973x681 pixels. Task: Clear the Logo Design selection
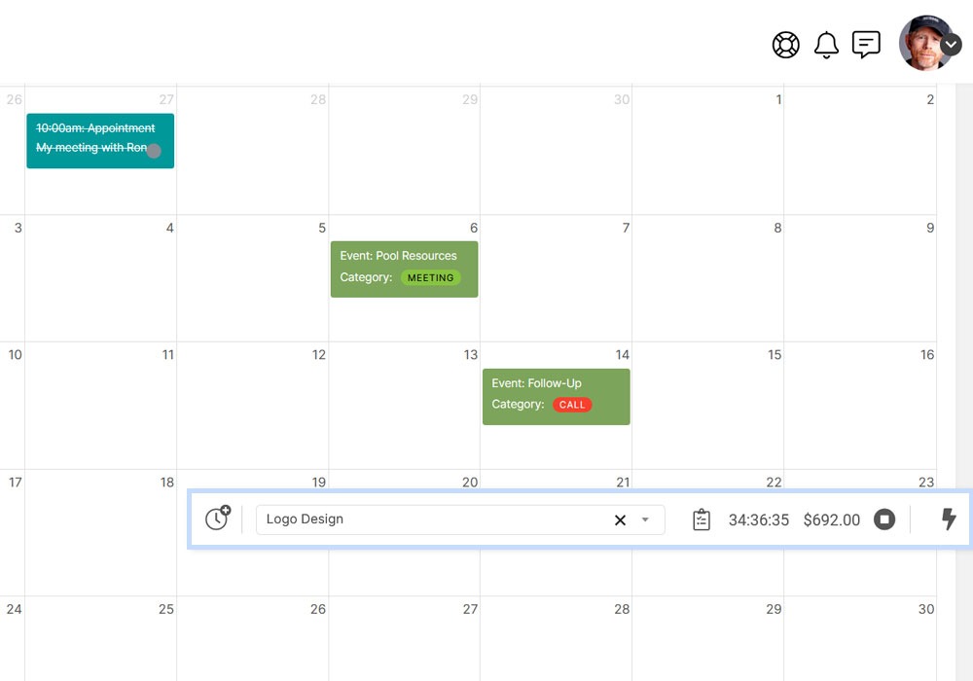[x=620, y=520]
